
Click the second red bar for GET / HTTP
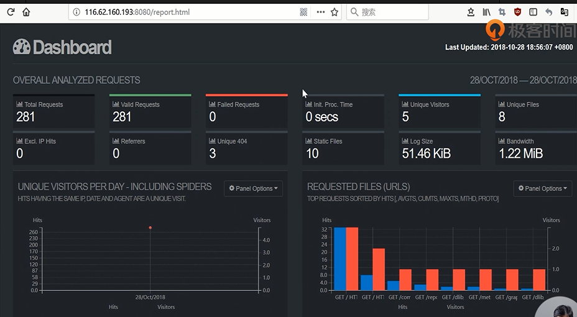click(379, 269)
